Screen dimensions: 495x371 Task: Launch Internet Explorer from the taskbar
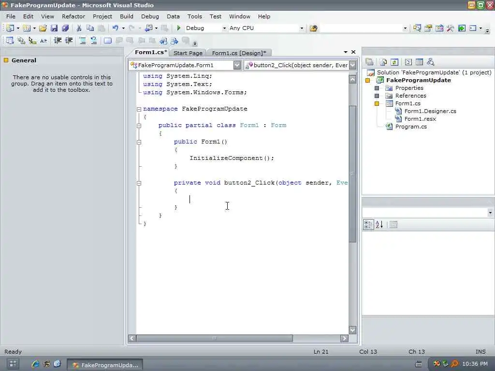35,364
